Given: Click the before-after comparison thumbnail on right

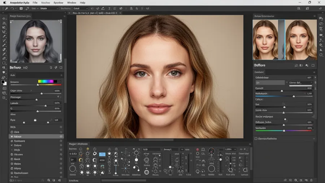Looking at the screenshot, I should click(x=285, y=40).
